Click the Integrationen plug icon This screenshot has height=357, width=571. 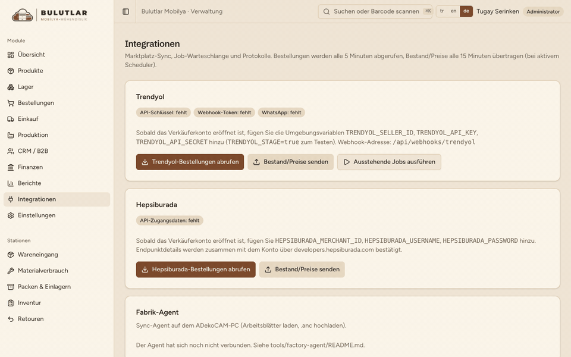[x=11, y=199]
